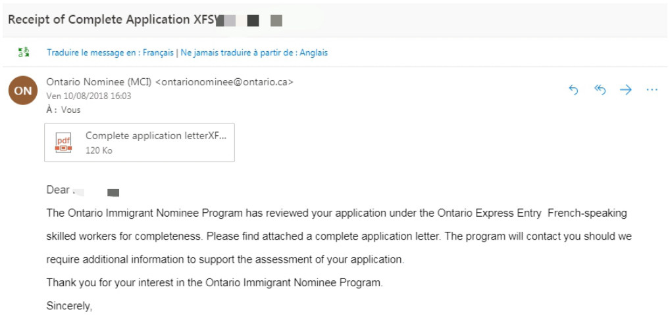Select the ontarionominee@ontario.ca email address
This screenshot has width=670, height=327.
[x=224, y=82]
